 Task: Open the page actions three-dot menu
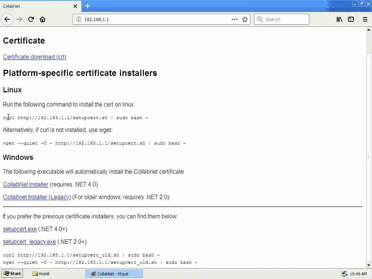pyautogui.click(x=234, y=19)
